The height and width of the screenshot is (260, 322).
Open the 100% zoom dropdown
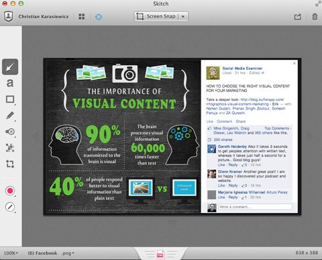(11, 253)
